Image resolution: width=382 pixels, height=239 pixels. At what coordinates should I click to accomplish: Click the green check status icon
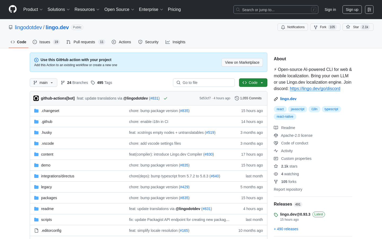click(x=166, y=98)
